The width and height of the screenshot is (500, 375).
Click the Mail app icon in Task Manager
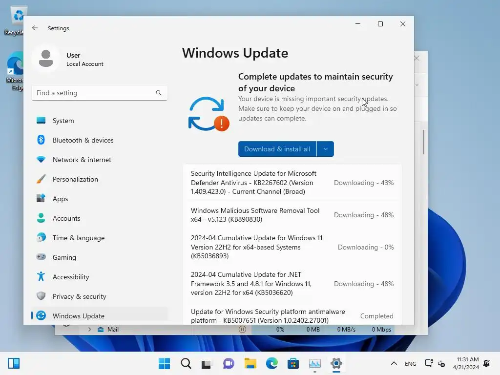click(101, 330)
